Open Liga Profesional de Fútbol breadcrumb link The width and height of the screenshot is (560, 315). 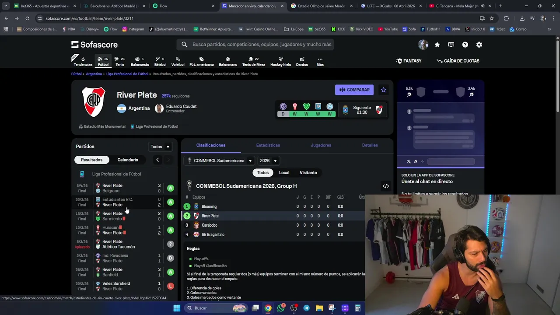[x=127, y=74]
